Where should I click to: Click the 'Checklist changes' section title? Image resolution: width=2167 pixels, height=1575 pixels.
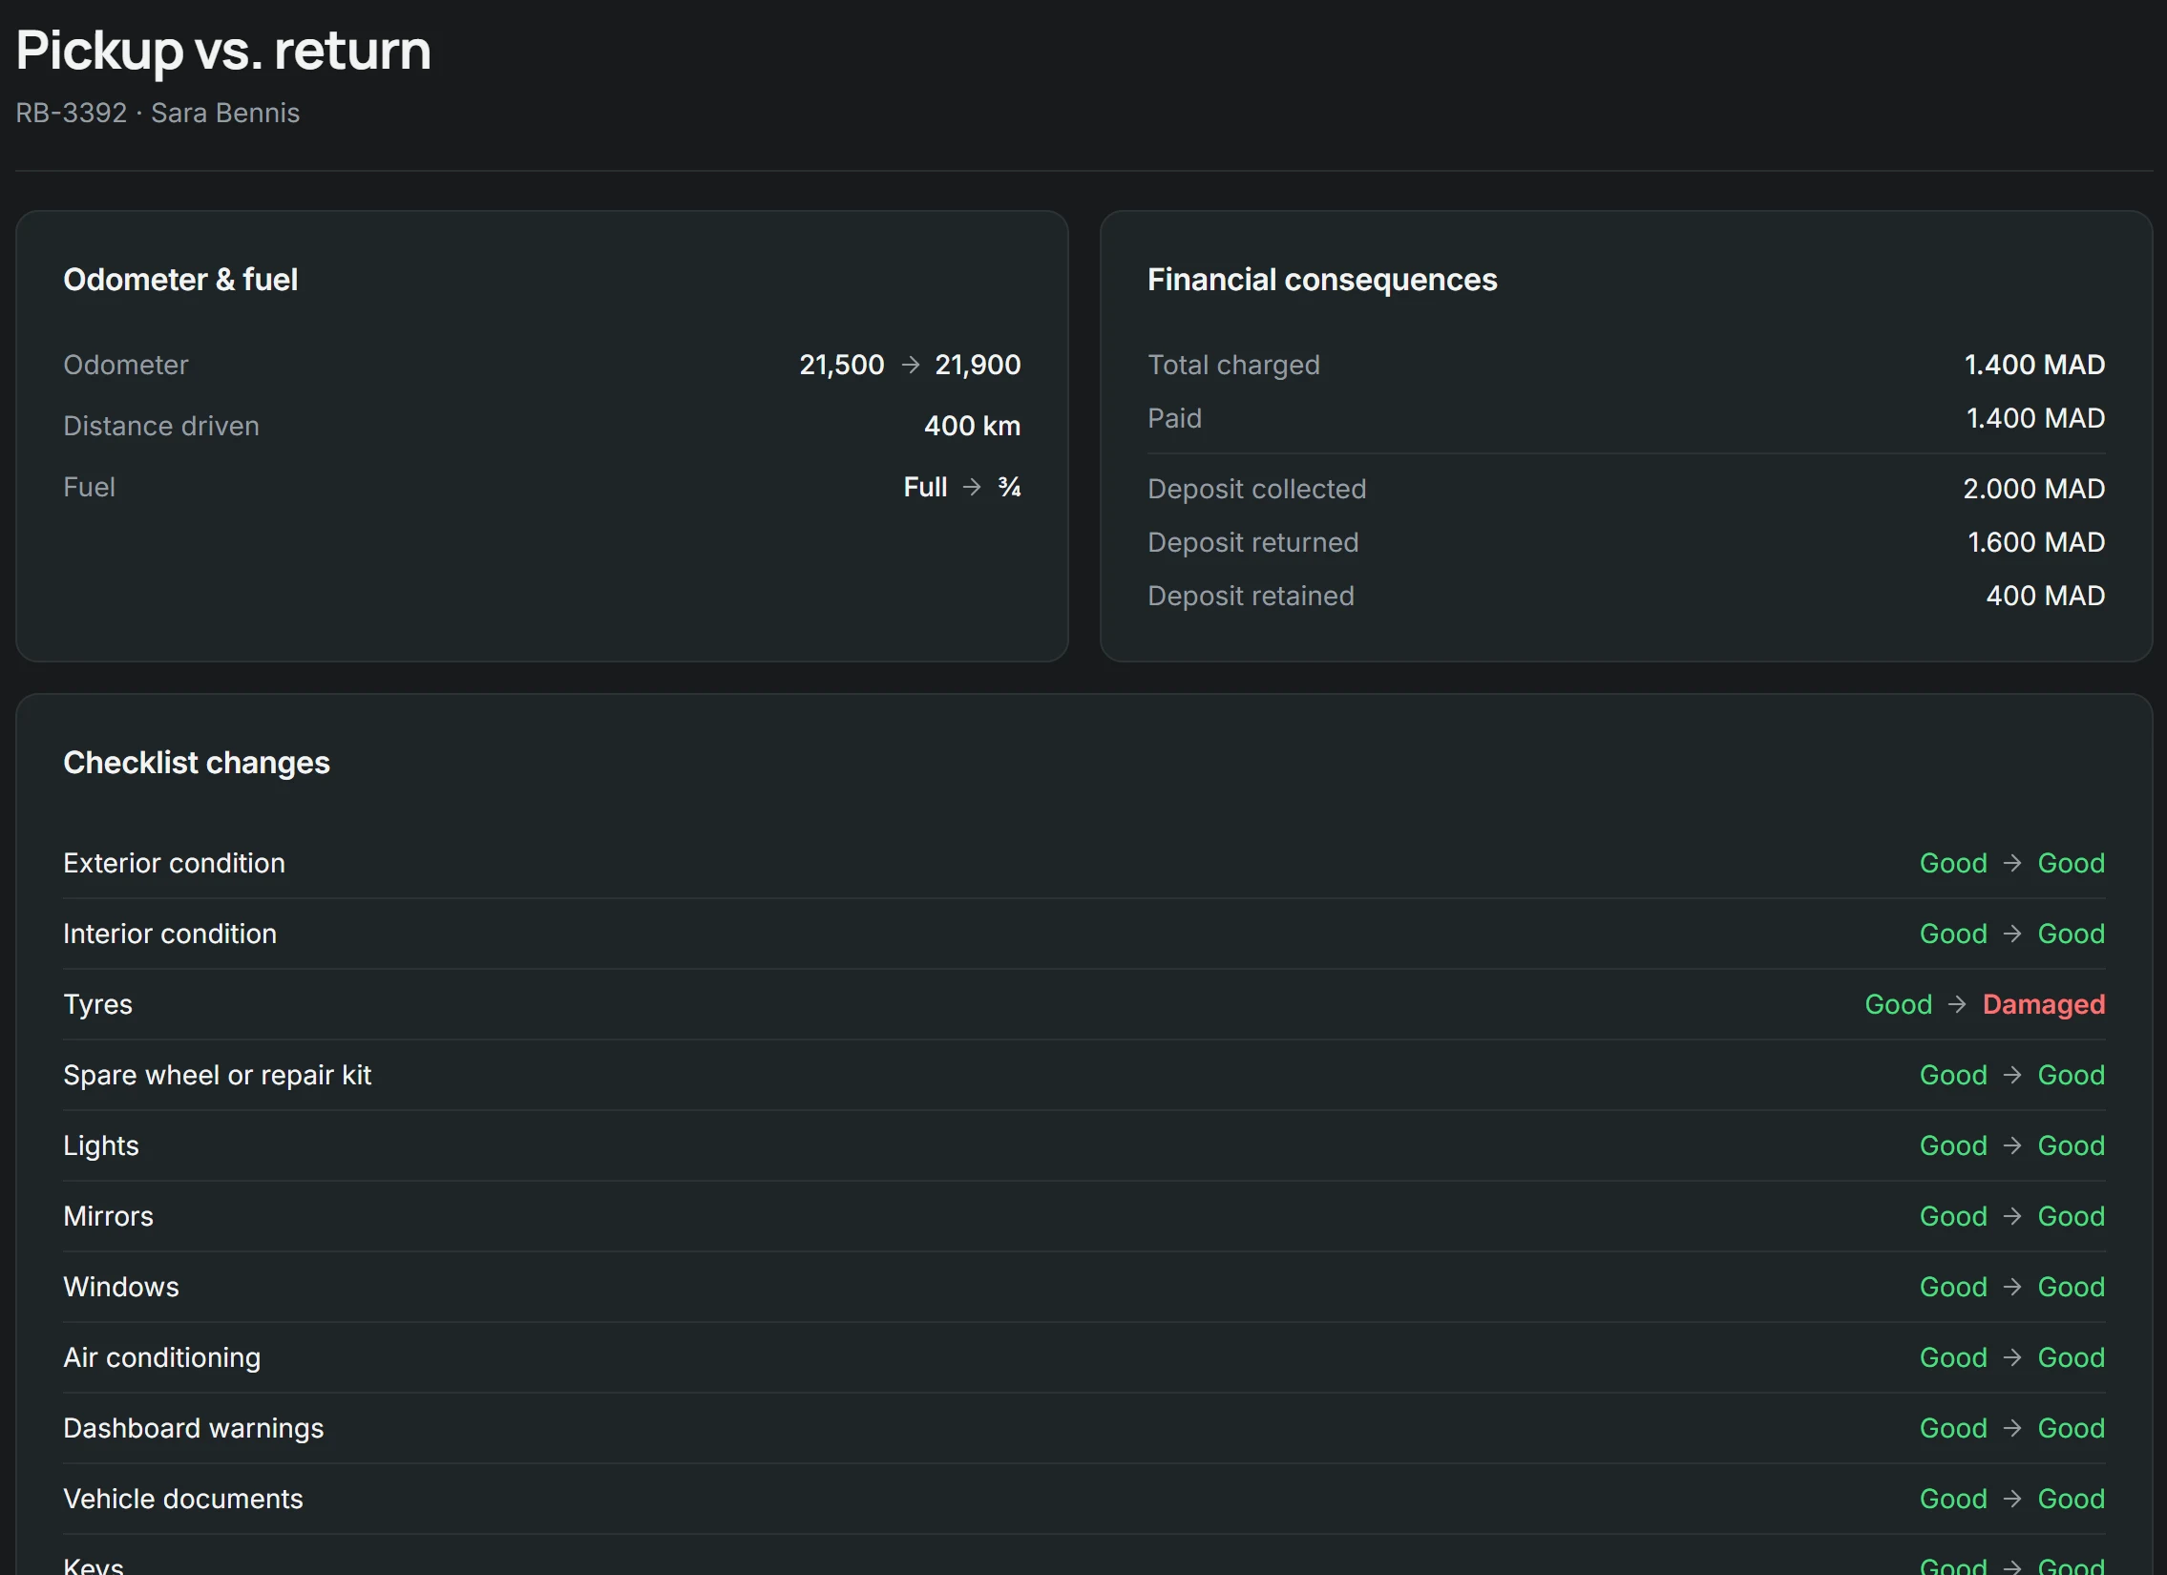(x=197, y=762)
